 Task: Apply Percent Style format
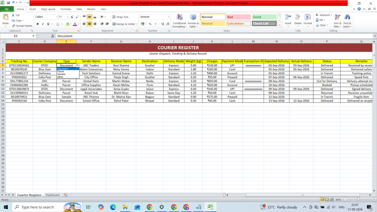(x=150, y=24)
